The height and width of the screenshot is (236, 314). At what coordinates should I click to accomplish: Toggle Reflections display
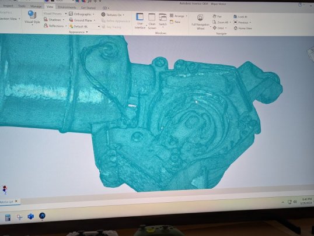pyautogui.click(x=55, y=26)
